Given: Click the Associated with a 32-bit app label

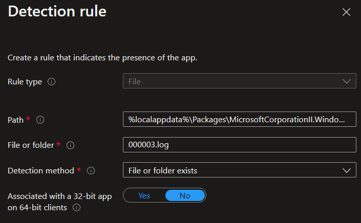Looking at the screenshot, I should (59, 195).
